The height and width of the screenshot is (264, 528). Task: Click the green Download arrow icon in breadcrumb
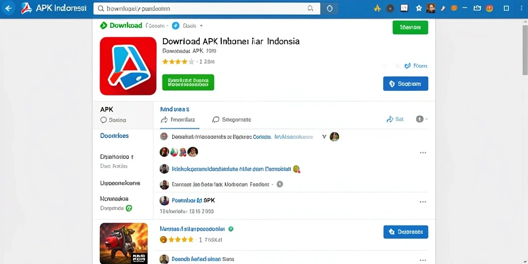[103, 25]
